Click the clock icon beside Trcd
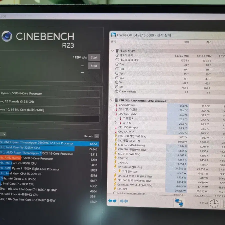225x225 pixels. [x=117, y=69]
